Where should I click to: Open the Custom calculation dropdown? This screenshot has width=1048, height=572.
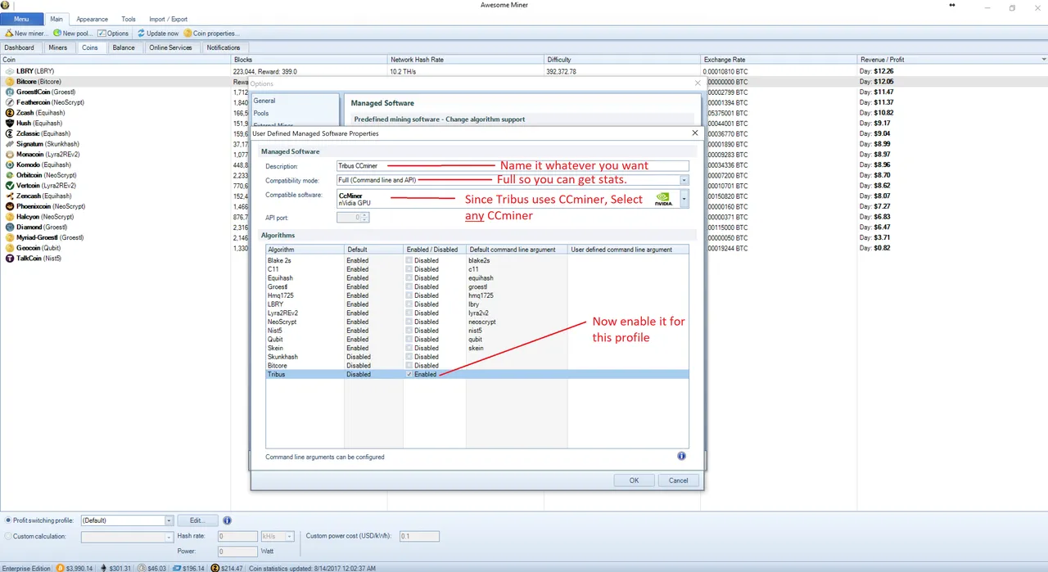point(169,537)
